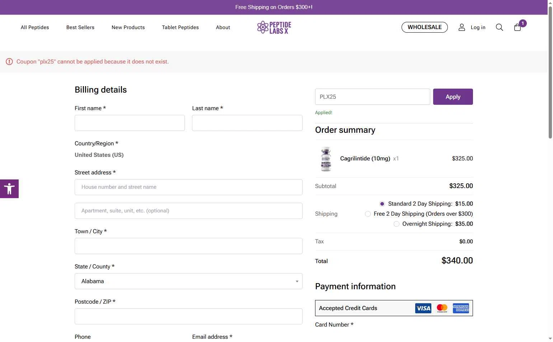Click the Apartment, suite, unit field
This screenshot has height=342, width=553.
(188, 211)
